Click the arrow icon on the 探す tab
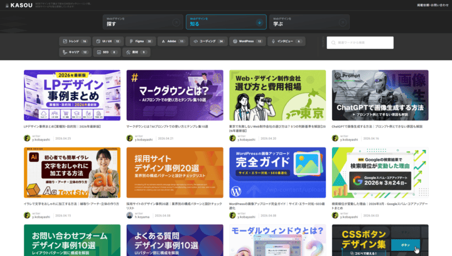 [x=176, y=23]
